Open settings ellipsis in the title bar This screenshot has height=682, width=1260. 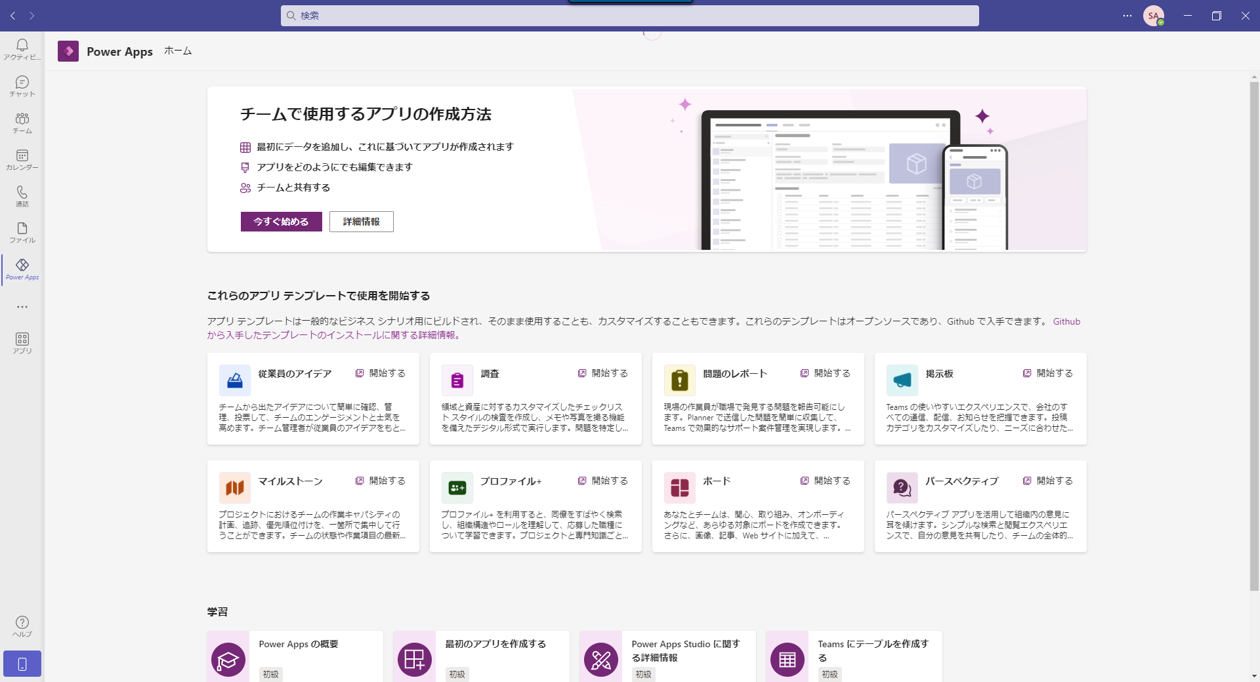1127,16
